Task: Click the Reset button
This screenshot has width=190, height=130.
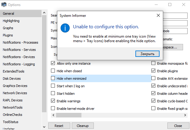Action: (x=59, y=126)
